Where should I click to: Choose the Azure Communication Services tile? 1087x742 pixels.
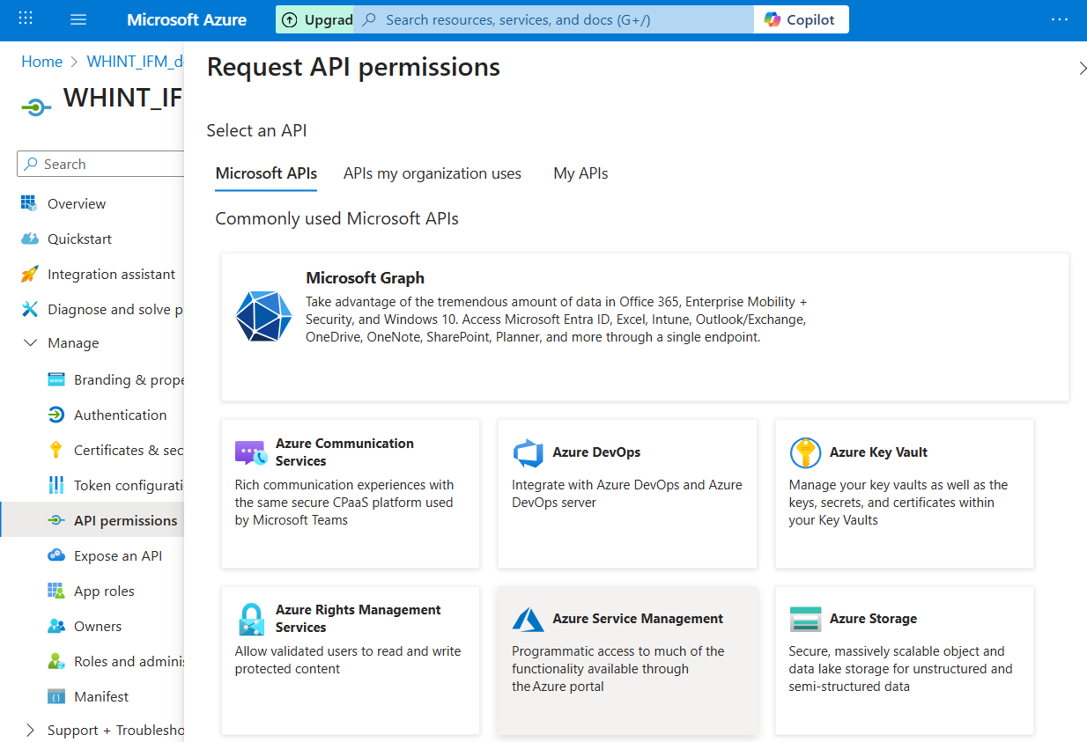[x=351, y=493]
